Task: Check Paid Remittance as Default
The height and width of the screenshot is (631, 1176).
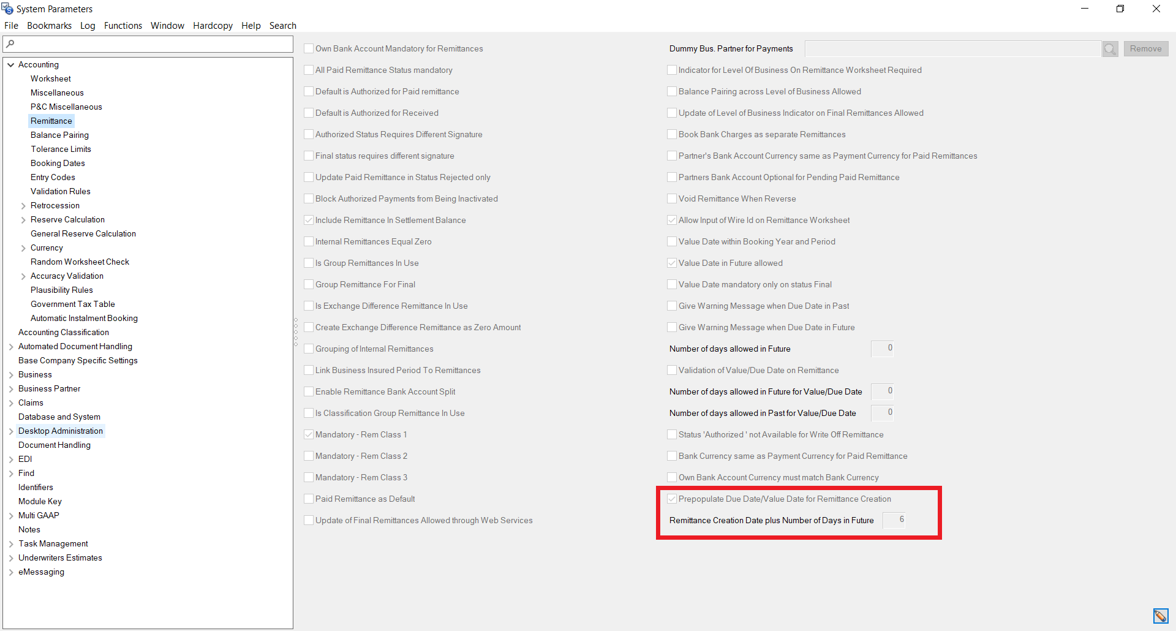Action: click(x=309, y=499)
